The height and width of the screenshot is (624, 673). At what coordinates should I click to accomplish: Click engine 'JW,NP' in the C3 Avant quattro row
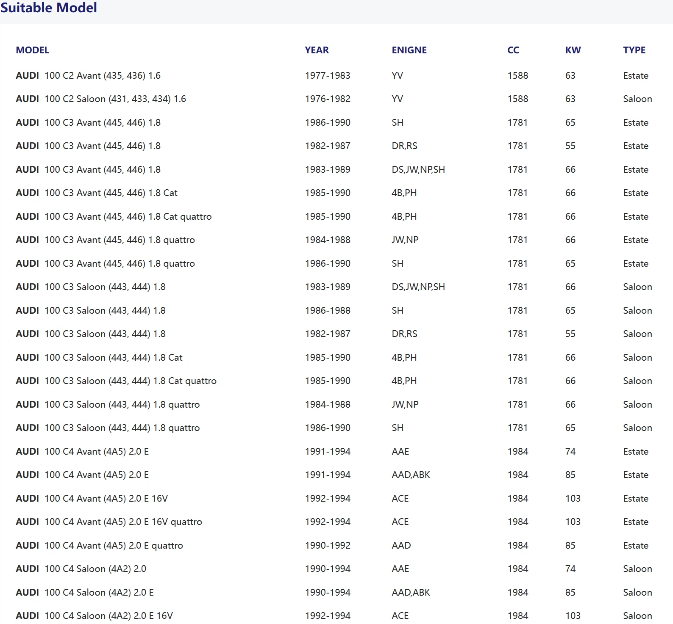click(405, 240)
